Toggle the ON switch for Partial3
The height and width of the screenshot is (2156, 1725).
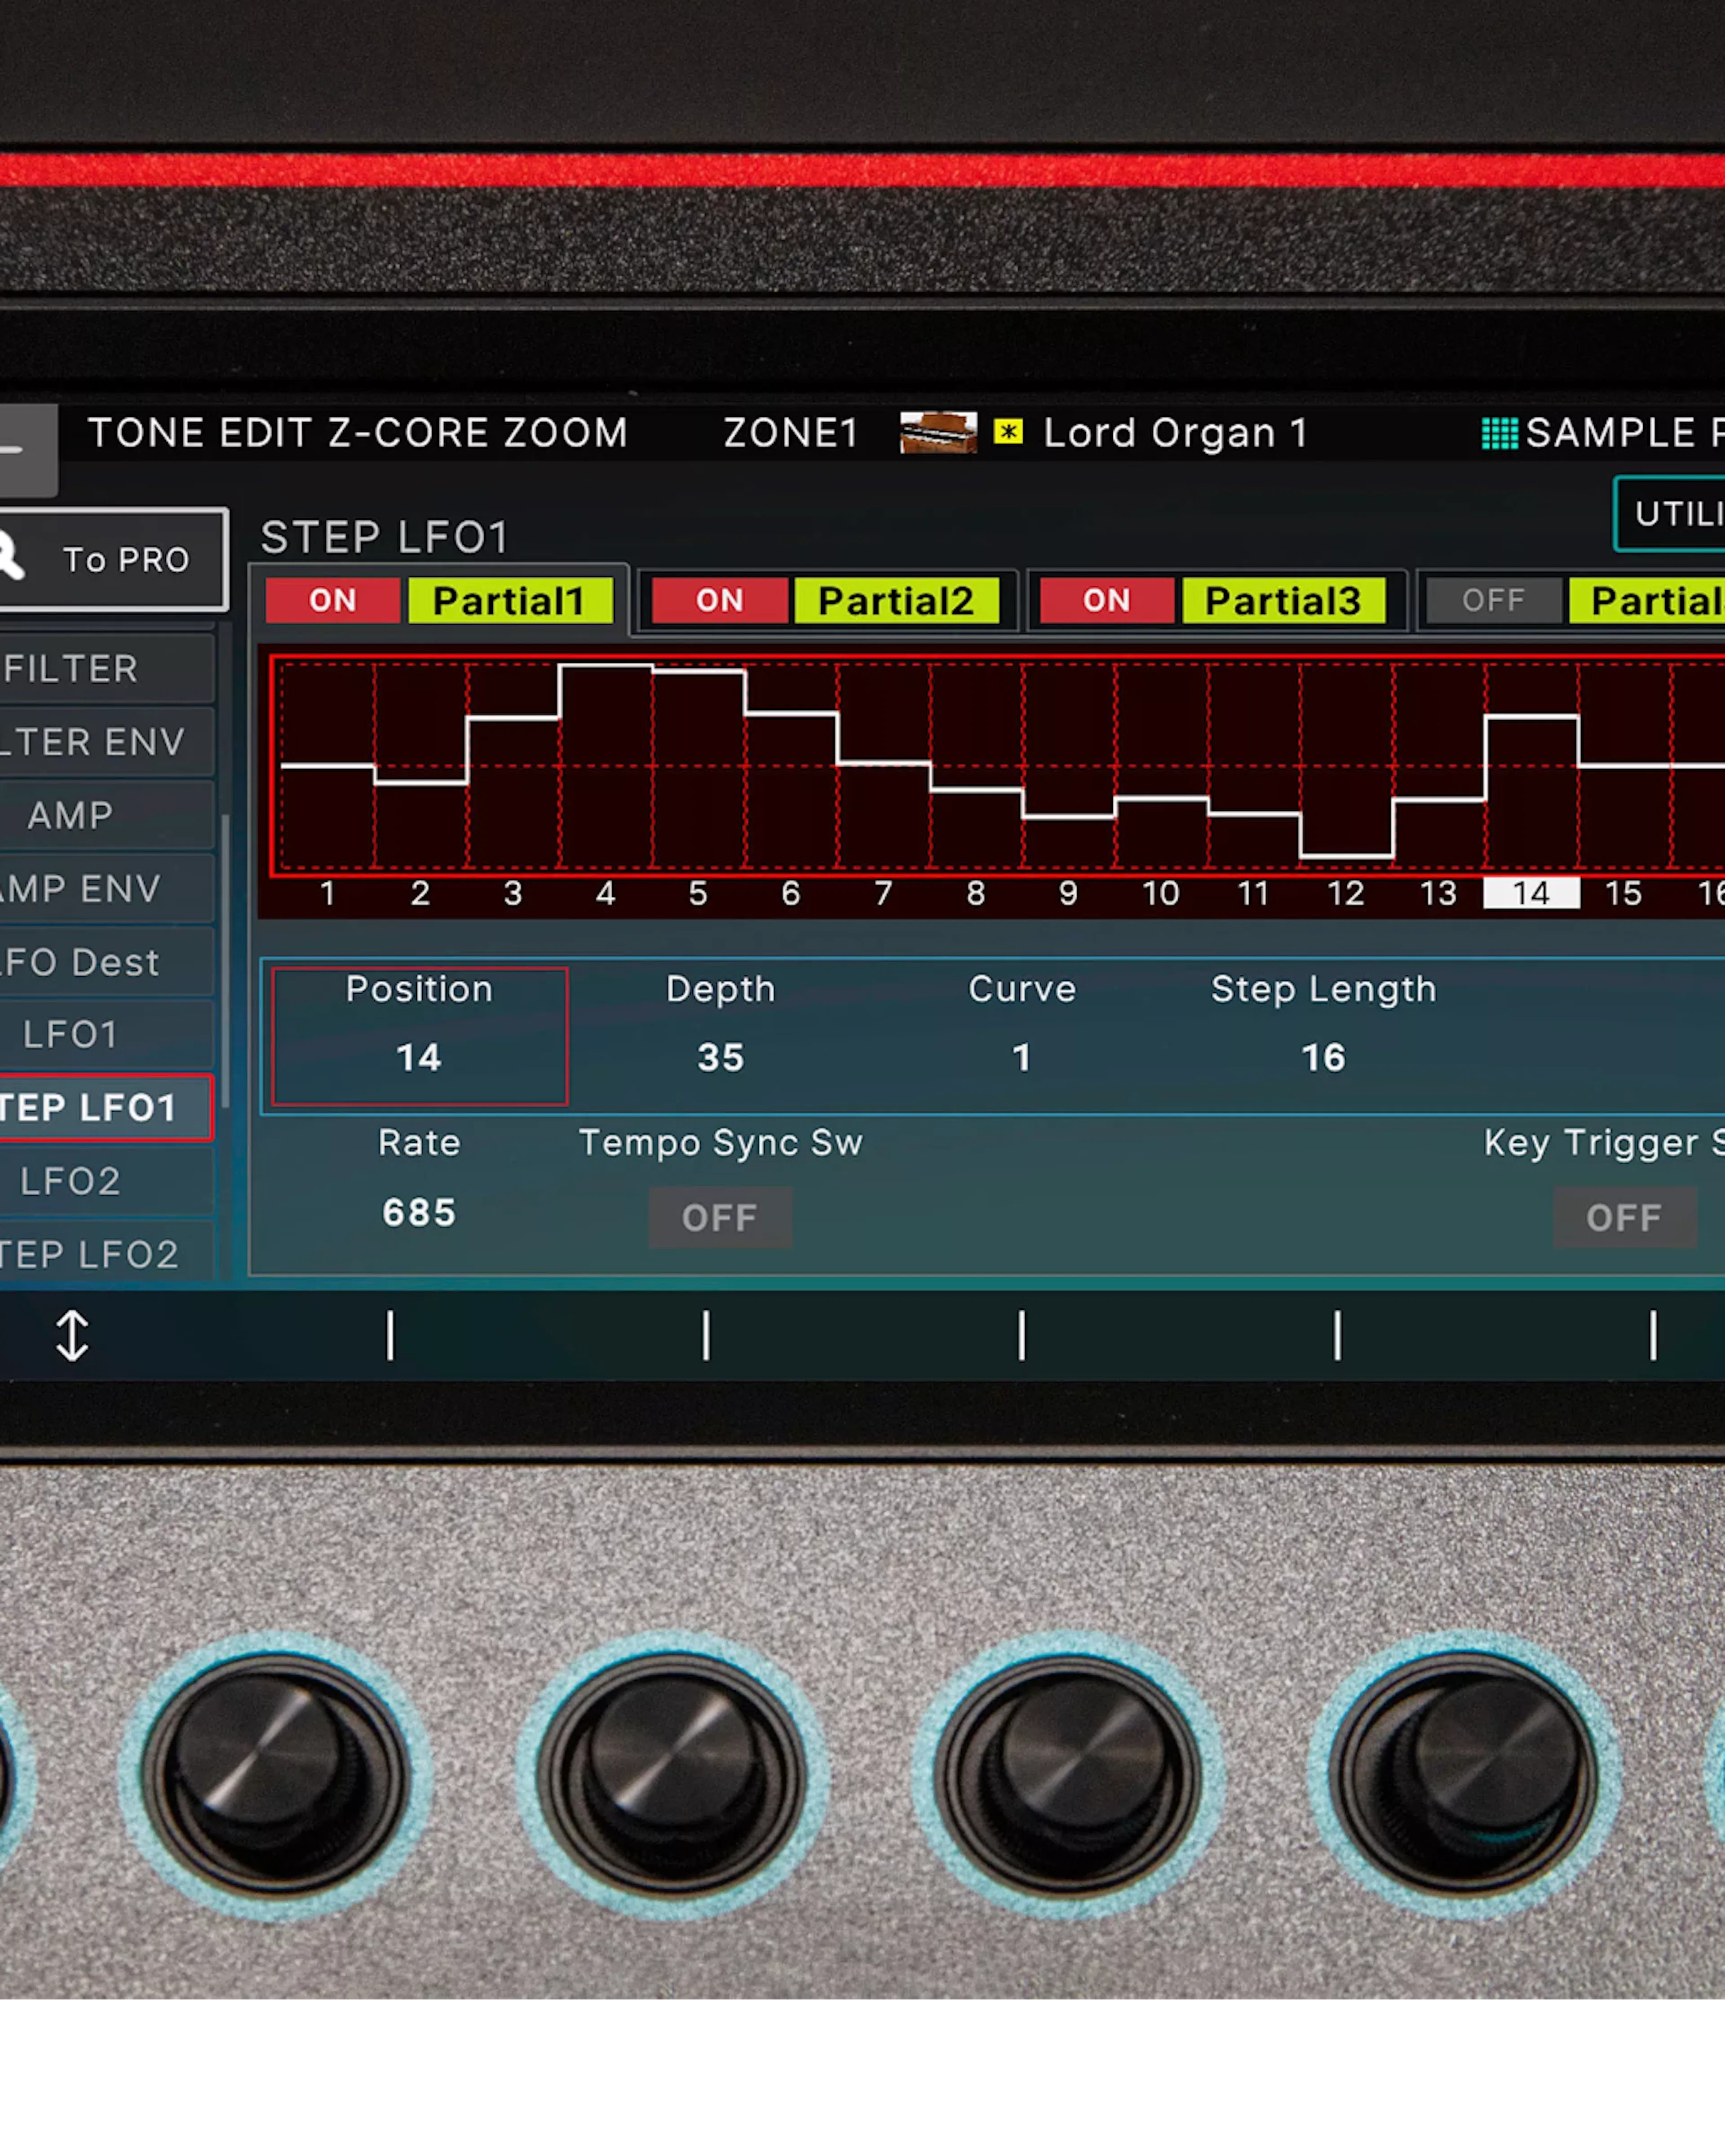pyautogui.click(x=1106, y=600)
